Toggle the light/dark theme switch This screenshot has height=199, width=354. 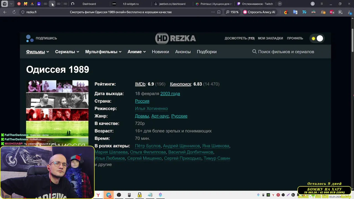pyautogui.click(x=317, y=38)
